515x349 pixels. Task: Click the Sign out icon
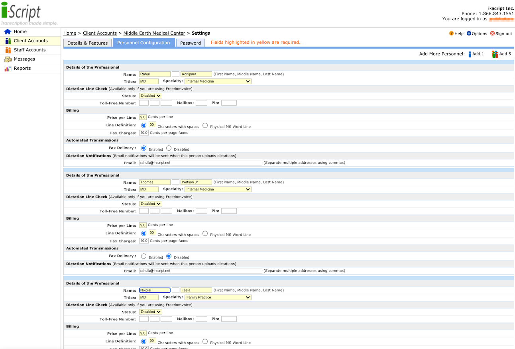click(x=492, y=34)
